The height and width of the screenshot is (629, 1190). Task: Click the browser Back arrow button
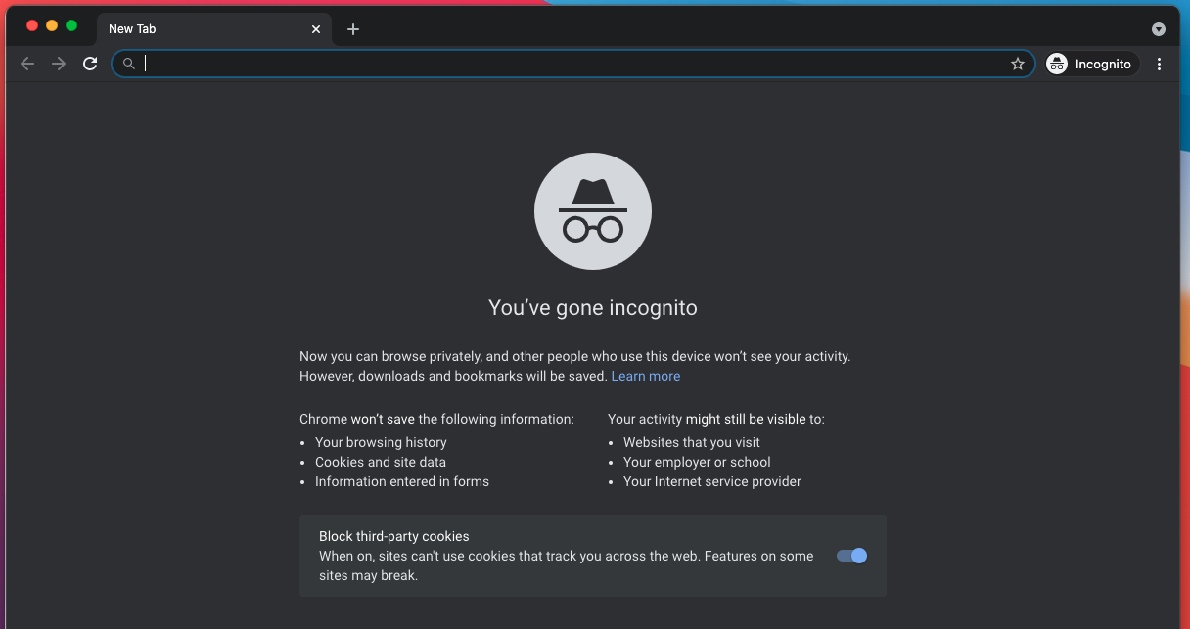point(27,64)
